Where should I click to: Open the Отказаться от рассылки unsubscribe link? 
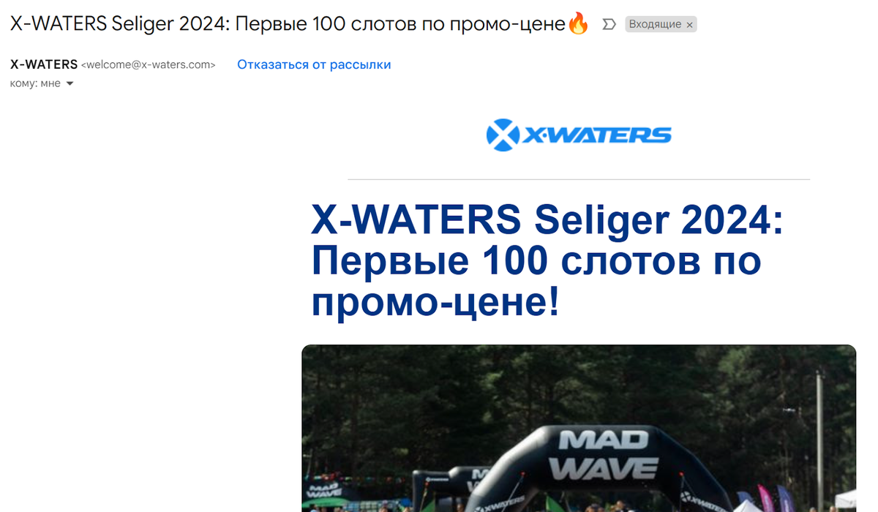coord(314,64)
